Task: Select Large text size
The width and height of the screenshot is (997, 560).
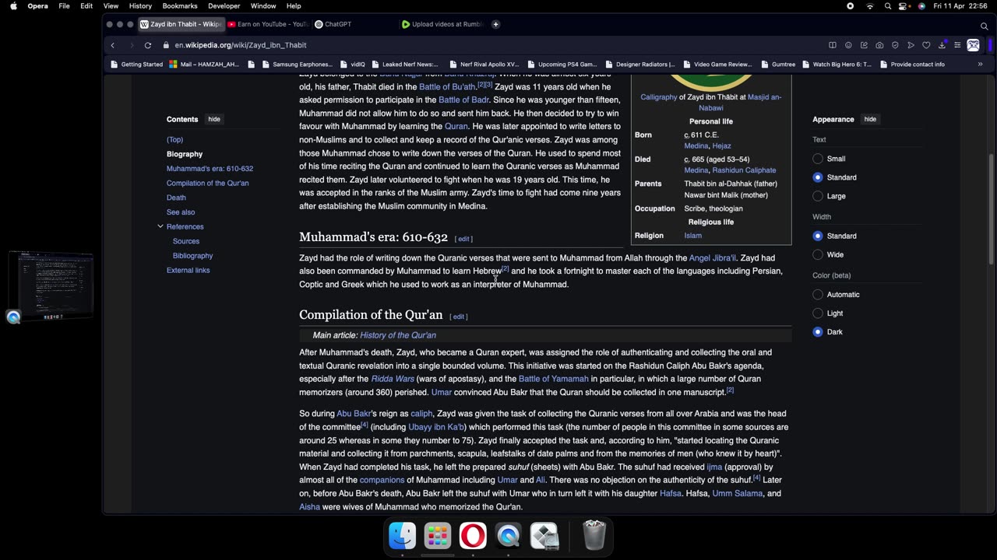Action: (817, 196)
